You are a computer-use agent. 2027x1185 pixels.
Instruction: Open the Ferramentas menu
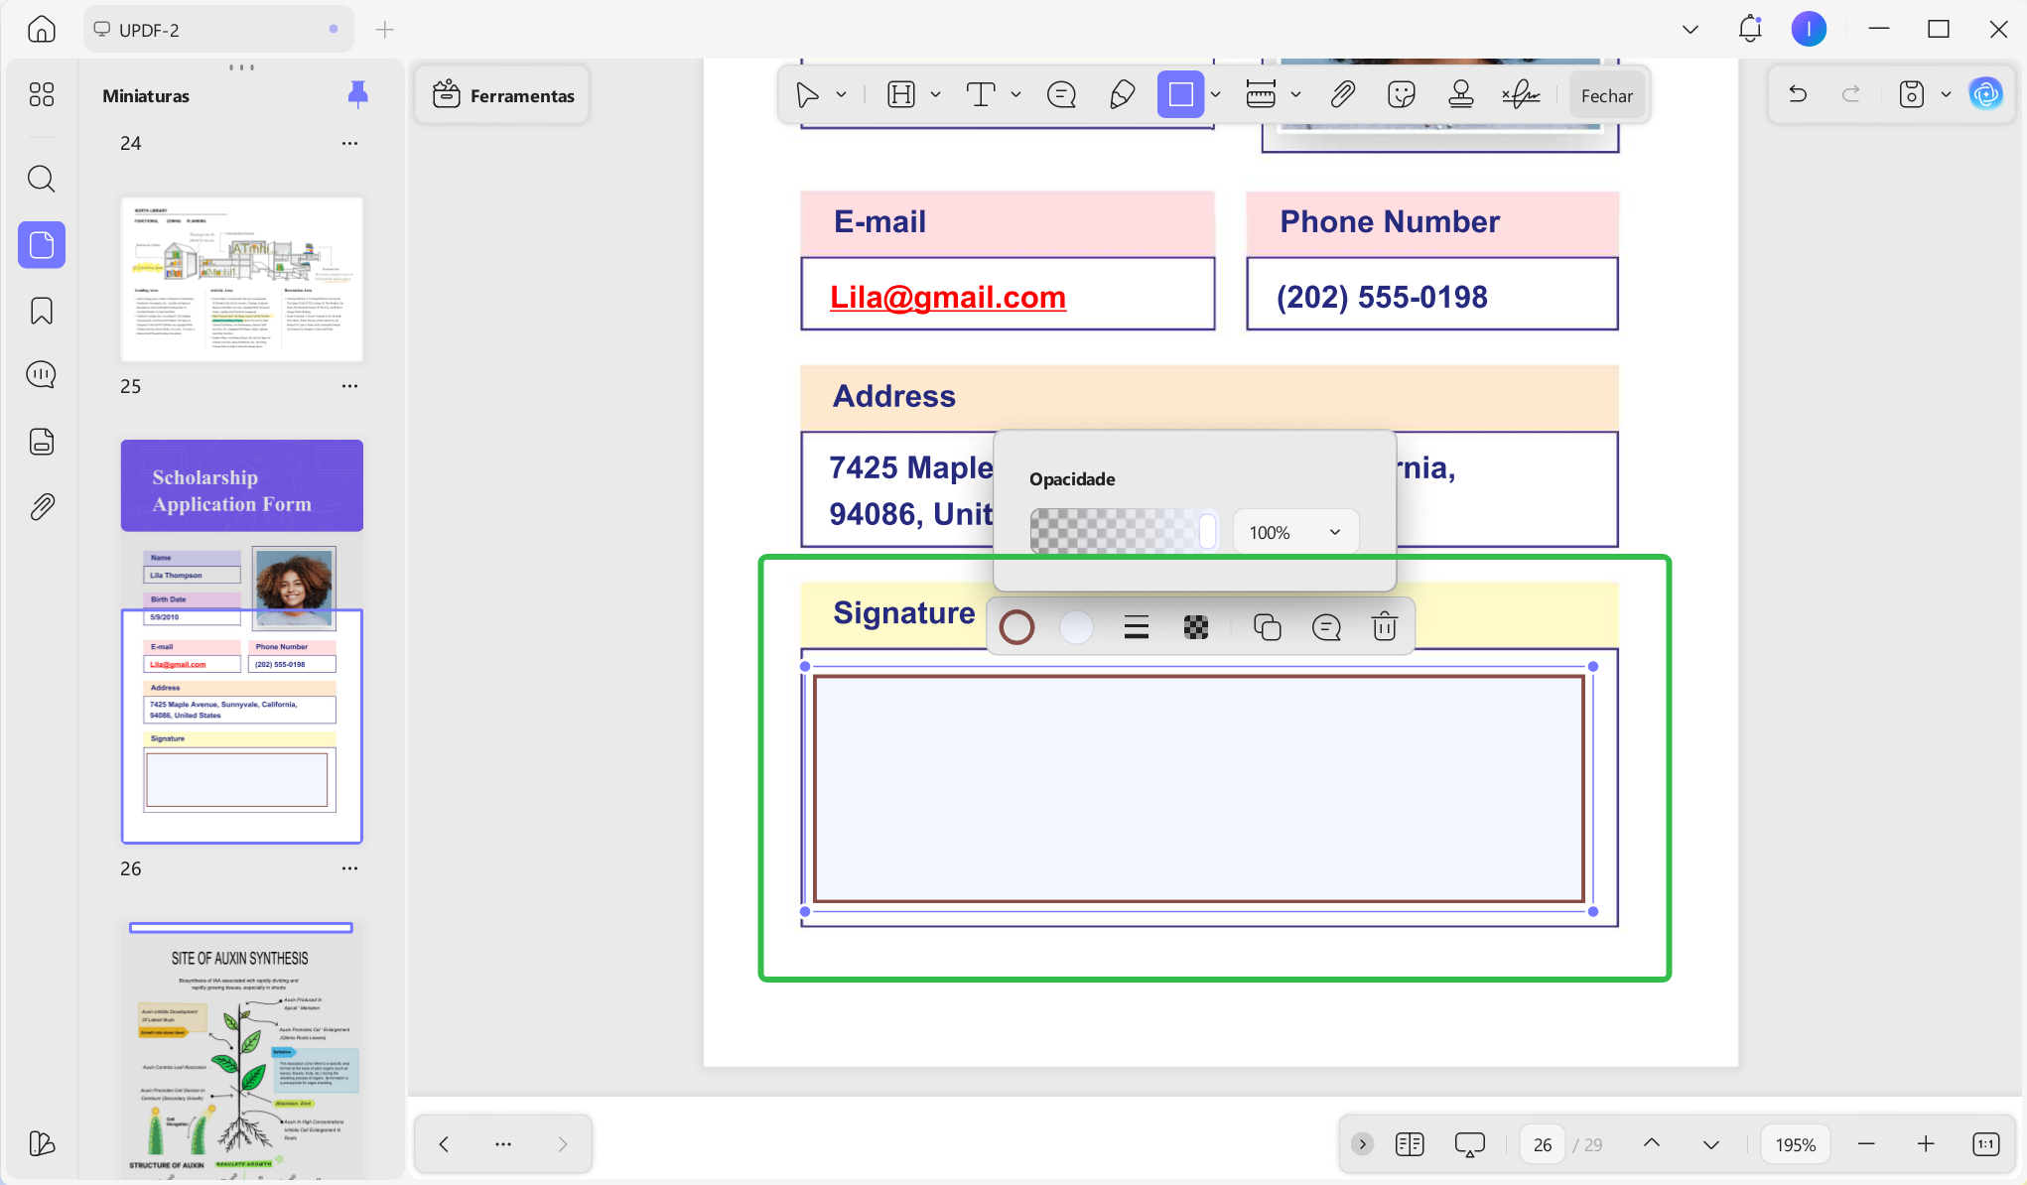[x=503, y=95]
